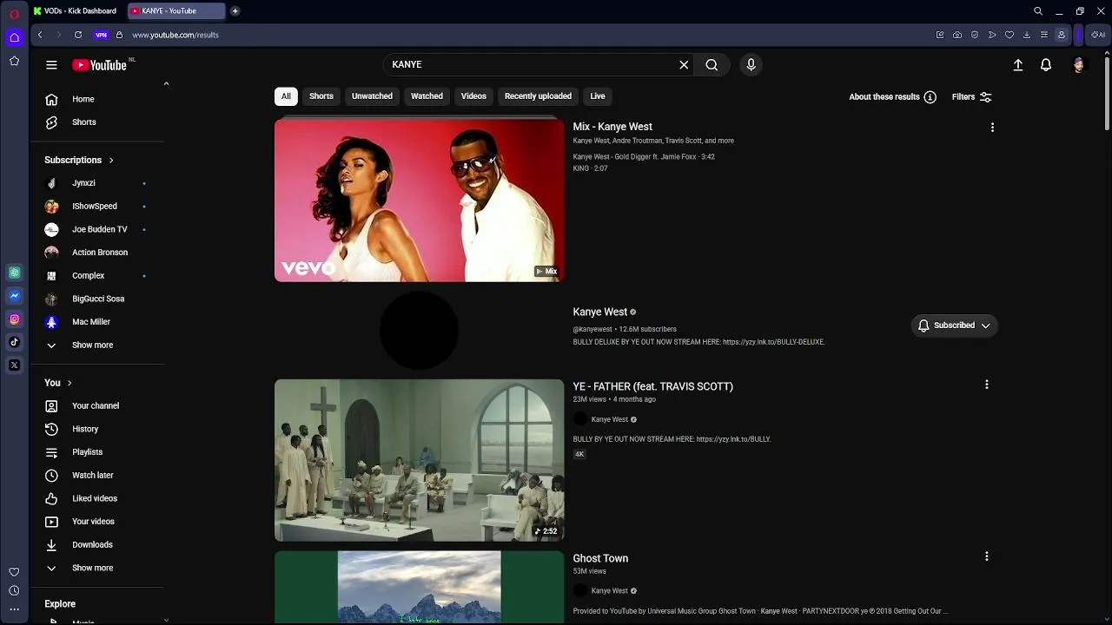
Task: Filter results by Live chip
Action: click(598, 96)
